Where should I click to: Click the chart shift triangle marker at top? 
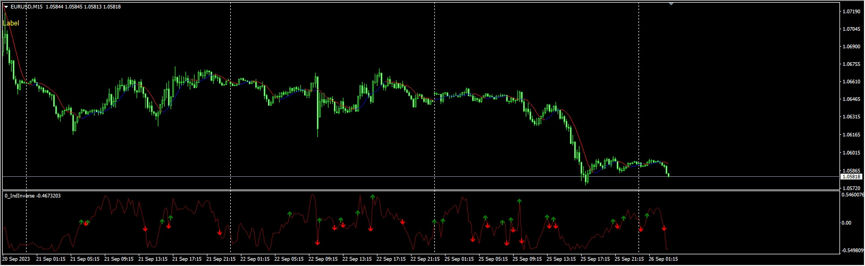671,4
